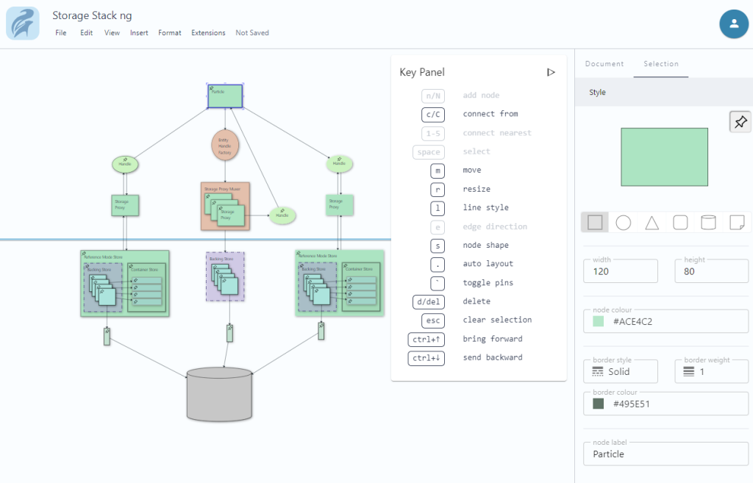Click the d/del delete key
The height and width of the screenshot is (483, 753).
[x=429, y=301]
